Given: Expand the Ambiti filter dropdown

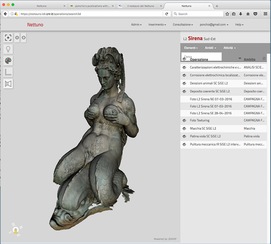Looking at the screenshot, I should click(x=211, y=48).
